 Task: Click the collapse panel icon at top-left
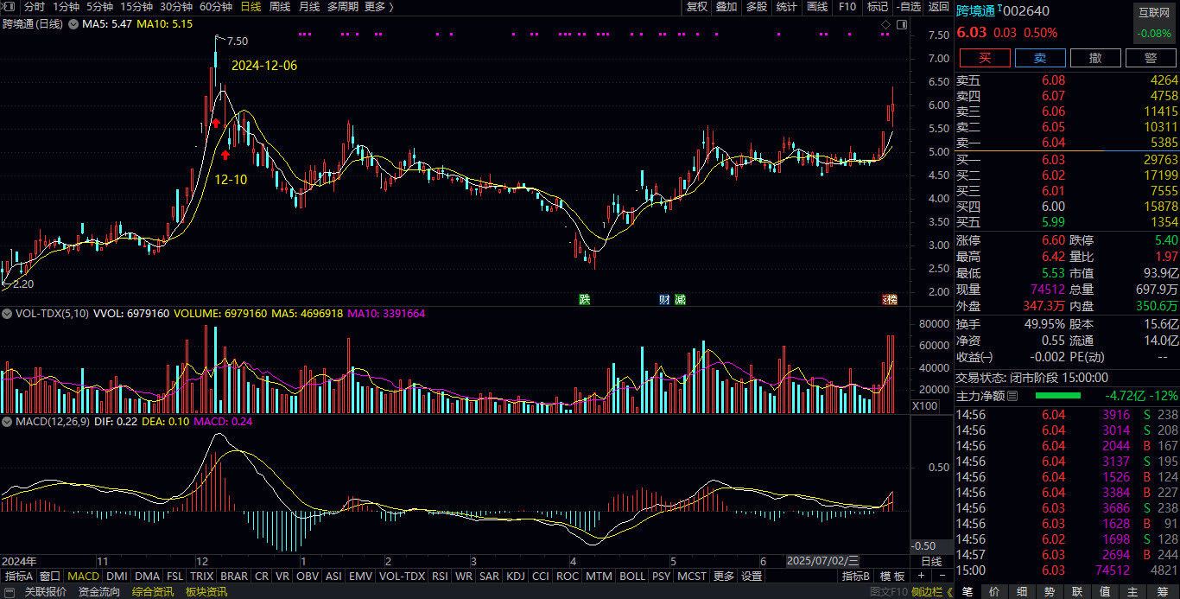9,7
